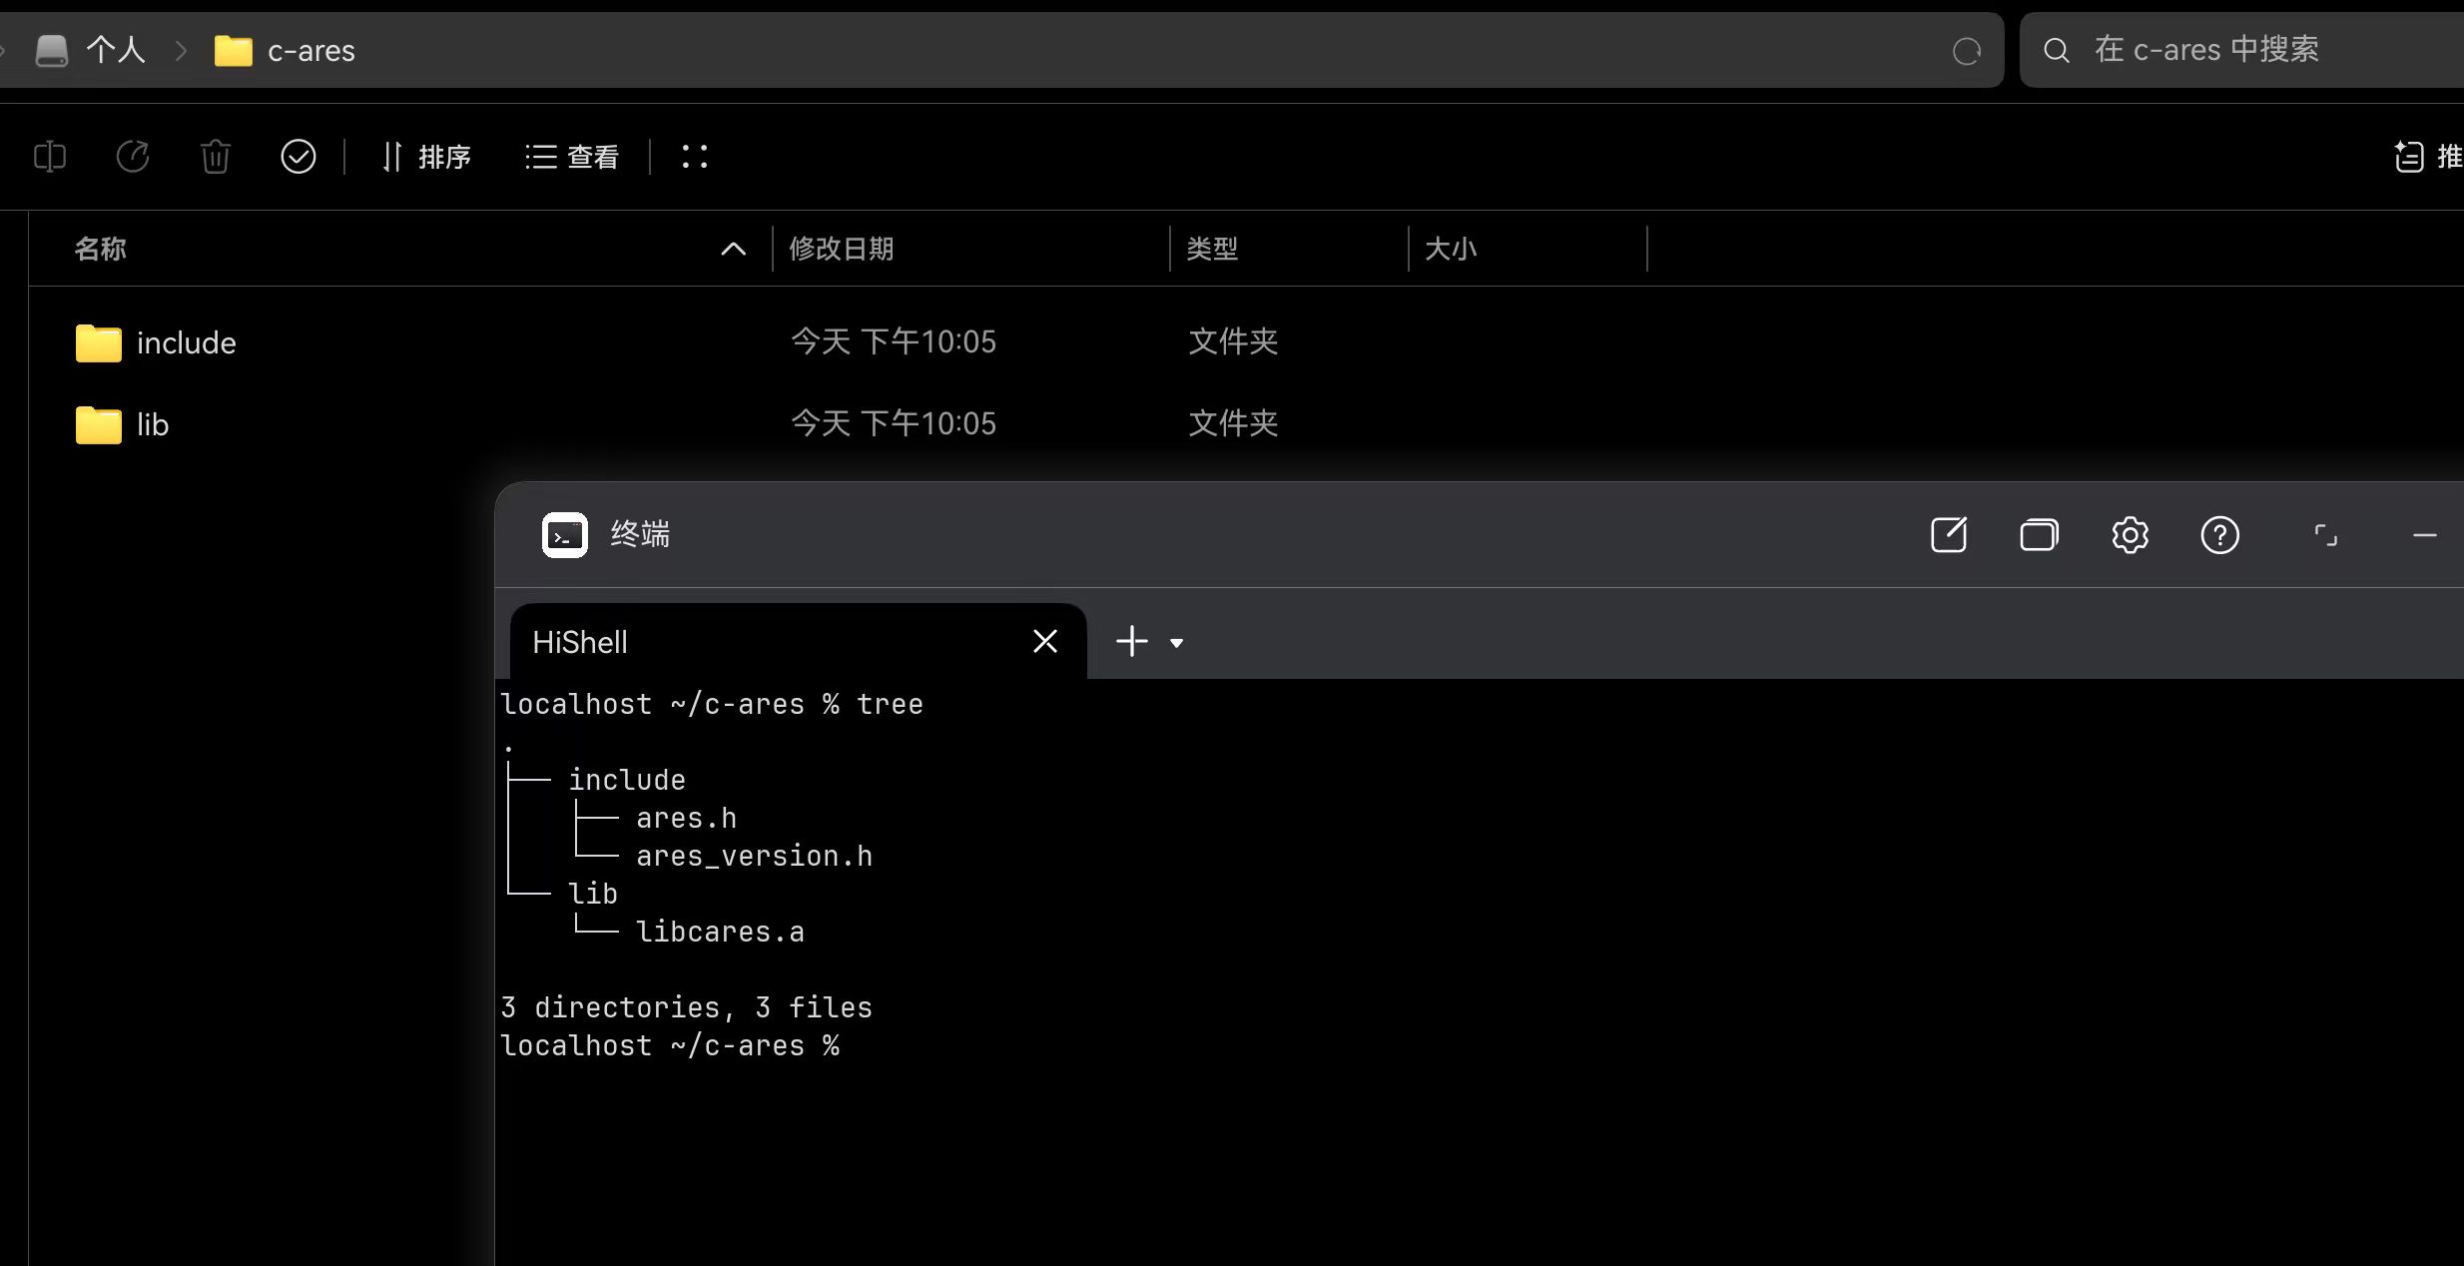Viewport: 2464px width, 1266px height.
Task: Click the trash delete icon in toolbar
Action: click(x=215, y=157)
